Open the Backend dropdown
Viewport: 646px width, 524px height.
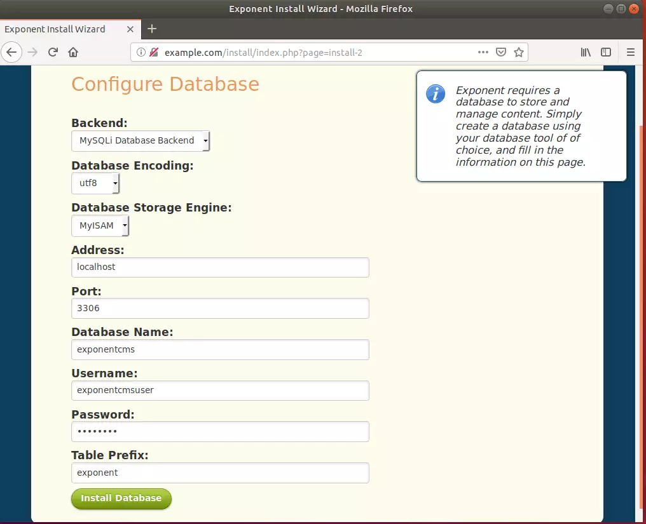click(141, 141)
